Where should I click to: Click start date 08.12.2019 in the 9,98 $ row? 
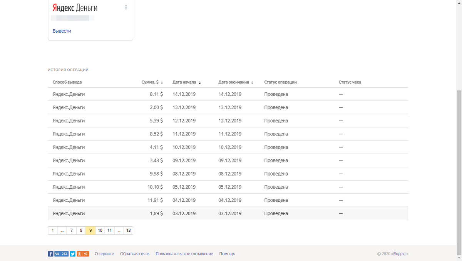[184, 174]
